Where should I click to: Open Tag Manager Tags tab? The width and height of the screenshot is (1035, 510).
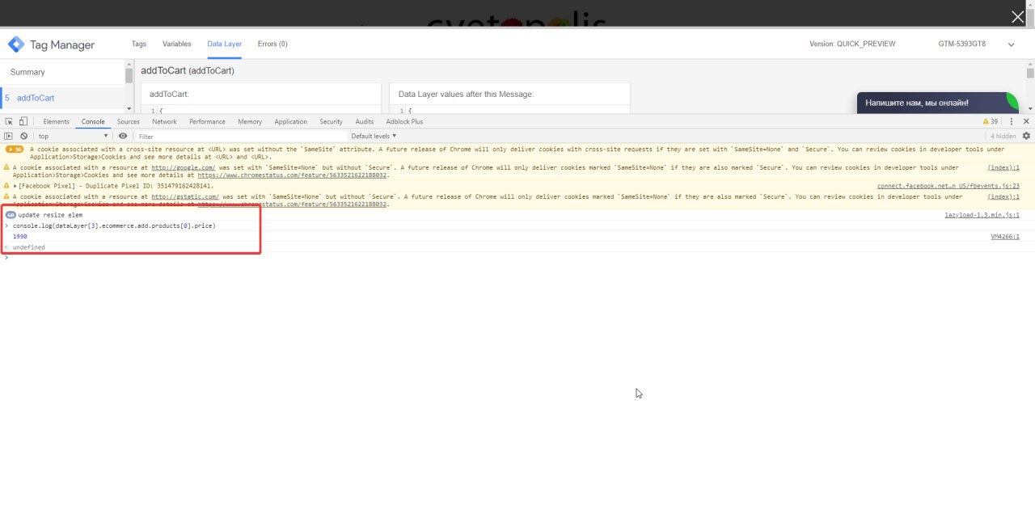click(139, 44)
